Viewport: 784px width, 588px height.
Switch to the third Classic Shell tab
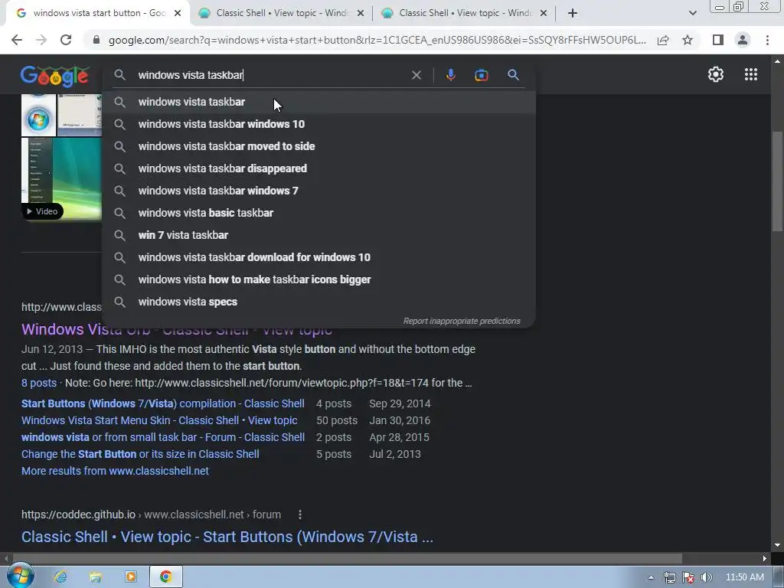click(465, 13)
